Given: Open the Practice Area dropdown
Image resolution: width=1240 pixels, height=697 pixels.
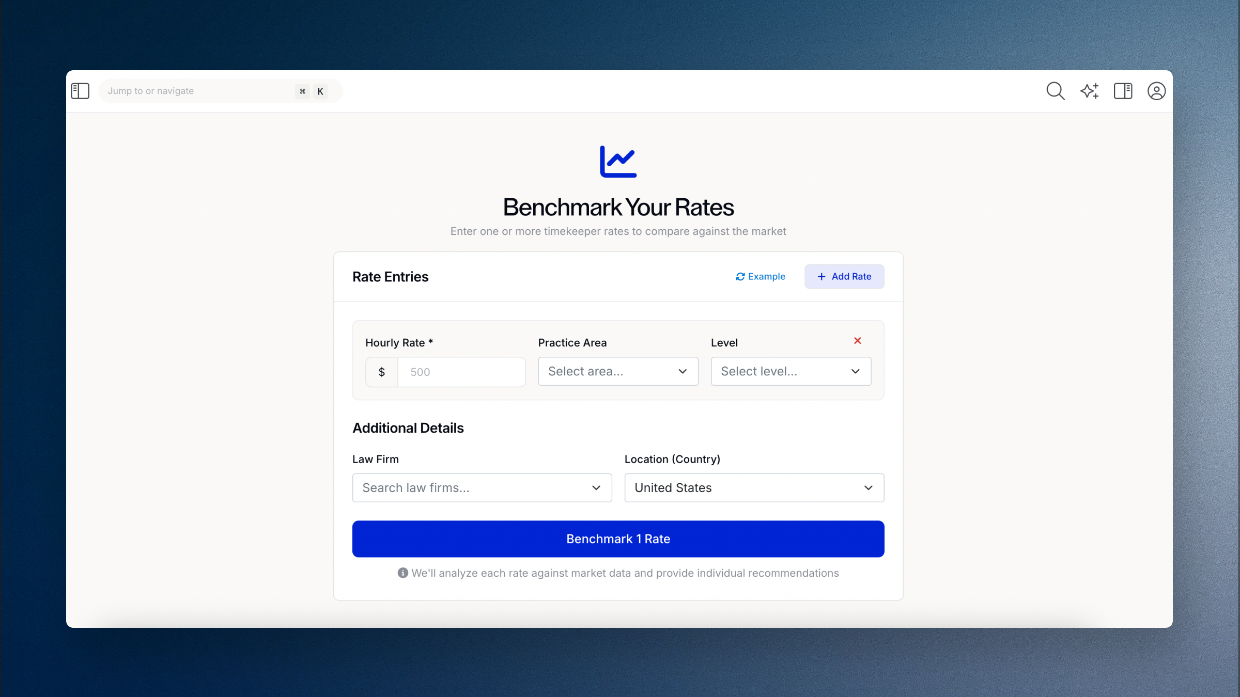Looking at the screenshot, I should point(618,371).
